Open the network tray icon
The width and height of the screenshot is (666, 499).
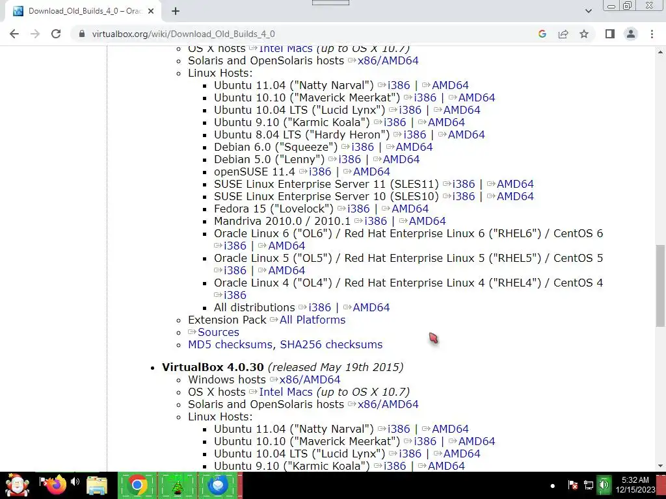pyautogui.click(x=588, y=485)
